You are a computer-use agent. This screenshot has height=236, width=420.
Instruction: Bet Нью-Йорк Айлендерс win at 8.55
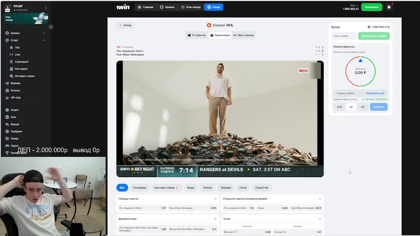point(193,208)
